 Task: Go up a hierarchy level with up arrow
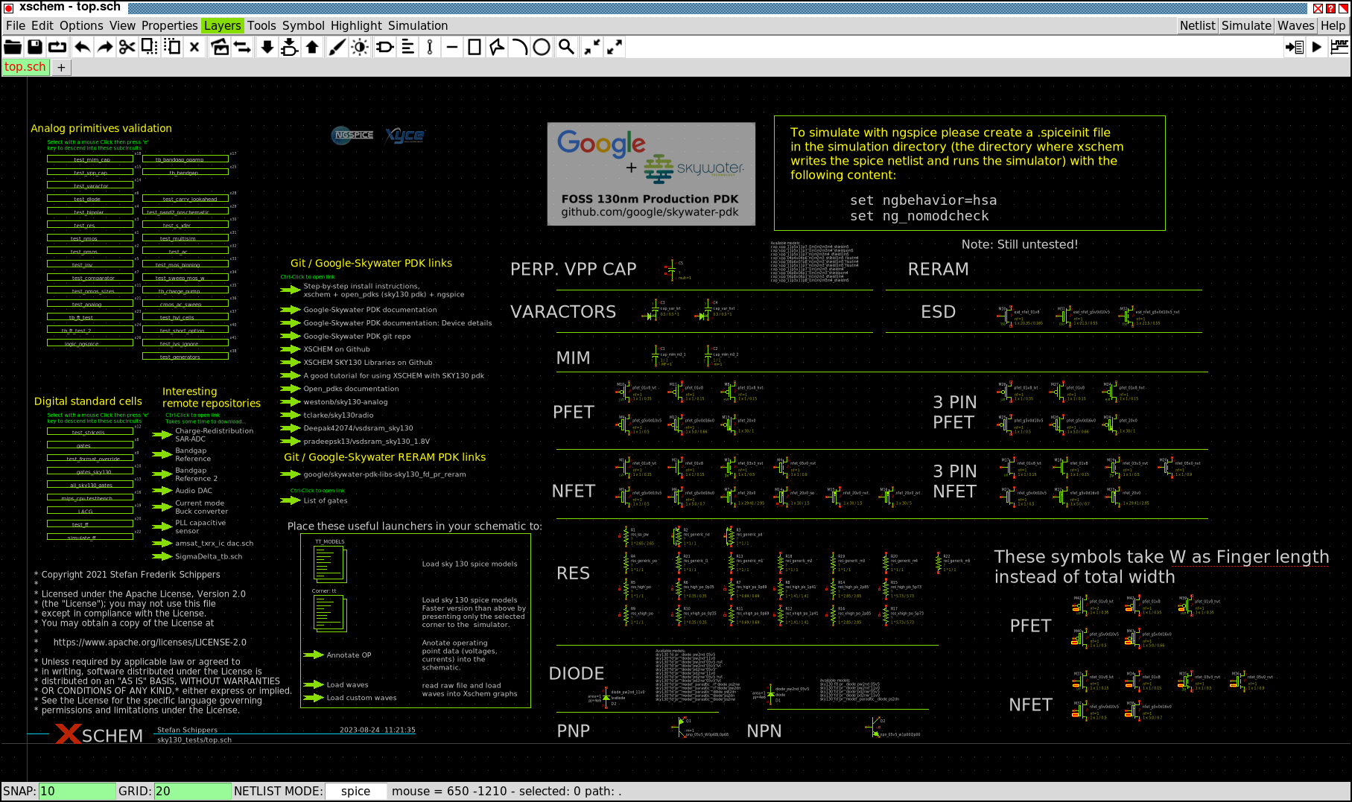pyautogui.click(x=312, y=47)
